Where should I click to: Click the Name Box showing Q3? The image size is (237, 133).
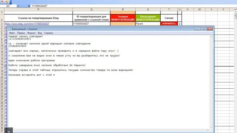(8, 6)
